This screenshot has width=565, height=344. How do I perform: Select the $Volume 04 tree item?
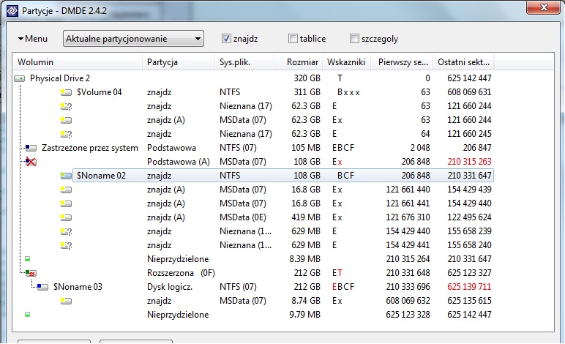pos(99,92)
